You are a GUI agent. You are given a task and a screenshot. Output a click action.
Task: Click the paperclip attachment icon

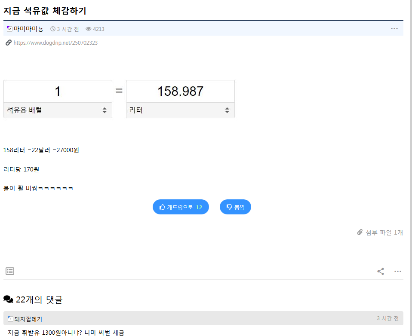point(360,232)
